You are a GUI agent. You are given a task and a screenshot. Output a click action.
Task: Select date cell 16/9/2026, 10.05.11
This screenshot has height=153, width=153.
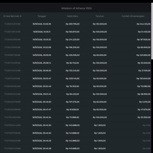click(x=42, y=32)
